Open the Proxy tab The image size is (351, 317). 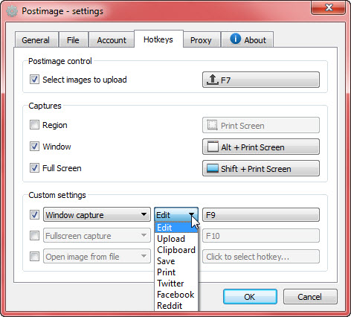coord(201,40)
